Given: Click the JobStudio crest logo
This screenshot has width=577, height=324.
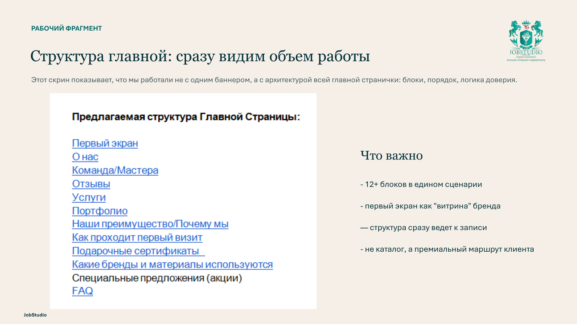Looking at the screenshot, I should pos(526,41).
